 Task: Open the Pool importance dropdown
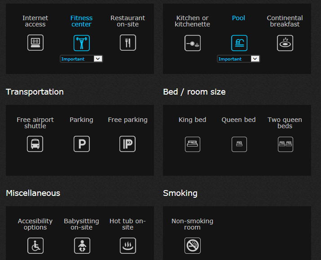point(238,59)
